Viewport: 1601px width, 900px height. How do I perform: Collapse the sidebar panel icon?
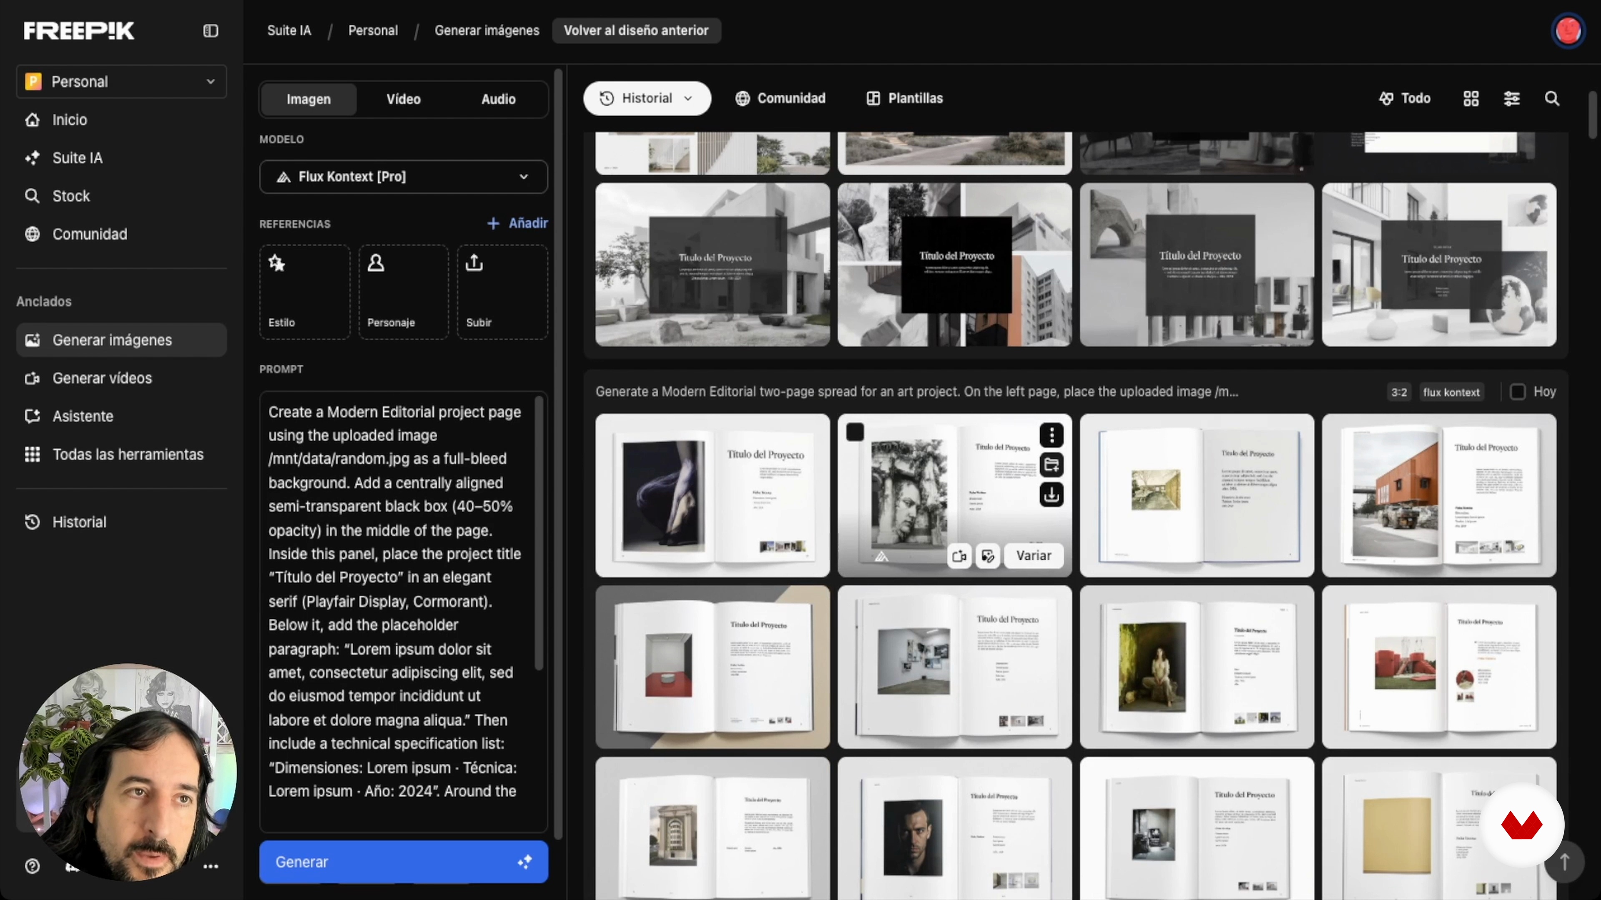(211, 30)
